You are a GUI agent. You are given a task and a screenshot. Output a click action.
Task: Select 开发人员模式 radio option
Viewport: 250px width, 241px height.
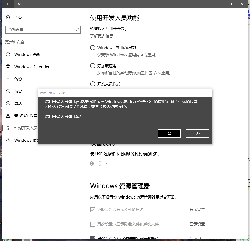[x=93, y=84]
